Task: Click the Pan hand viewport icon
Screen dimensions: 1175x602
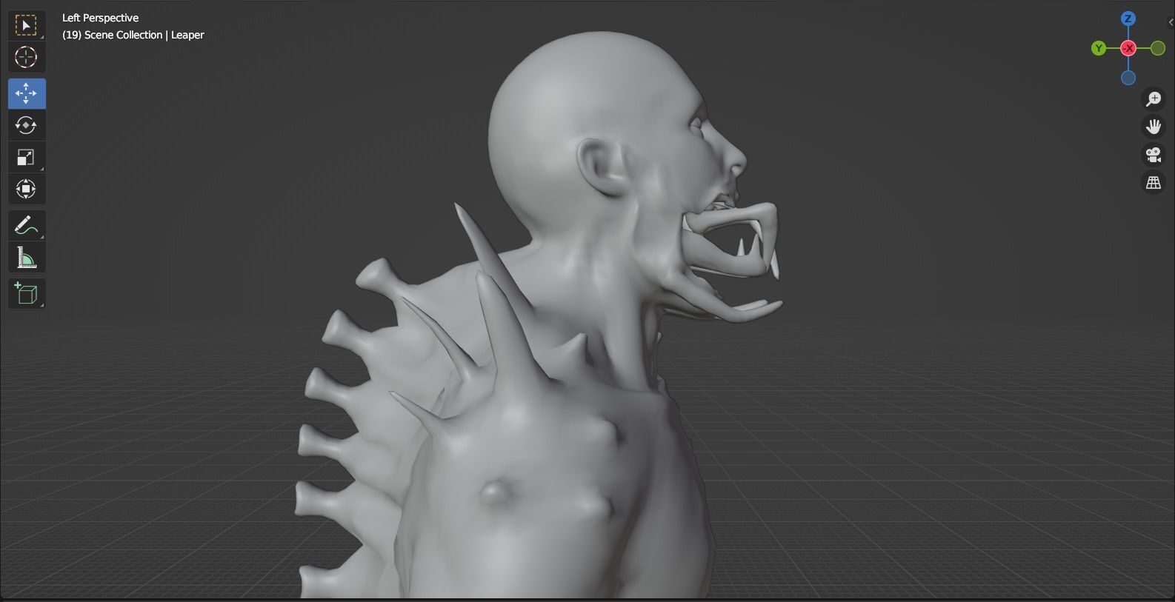Action: pyautogui.click(x=1154, y=127)
